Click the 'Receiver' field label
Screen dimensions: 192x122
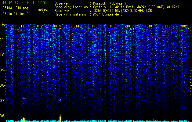coord(62,11)
